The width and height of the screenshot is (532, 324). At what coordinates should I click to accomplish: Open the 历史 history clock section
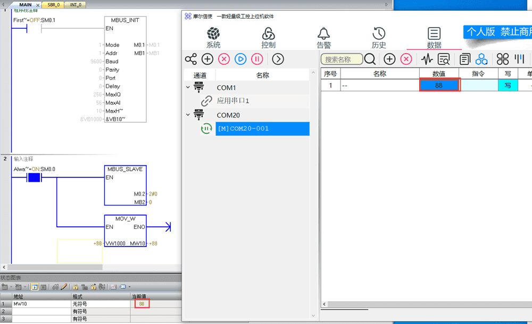coord(379,38)
